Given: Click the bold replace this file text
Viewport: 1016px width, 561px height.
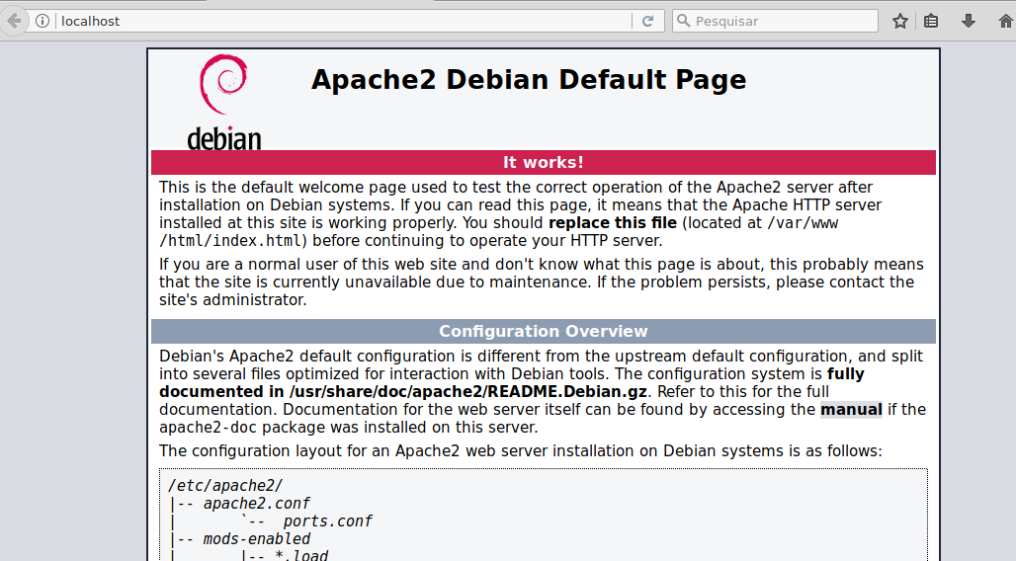Looking at the screenshot, I should pos(613,223).
